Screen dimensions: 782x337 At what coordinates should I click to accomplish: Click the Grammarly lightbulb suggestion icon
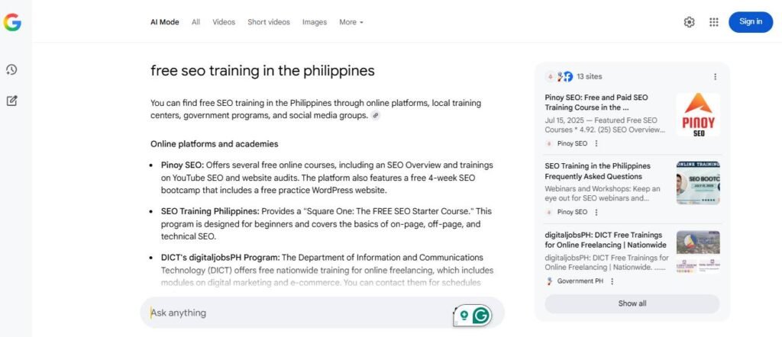(x=464, y=315)
